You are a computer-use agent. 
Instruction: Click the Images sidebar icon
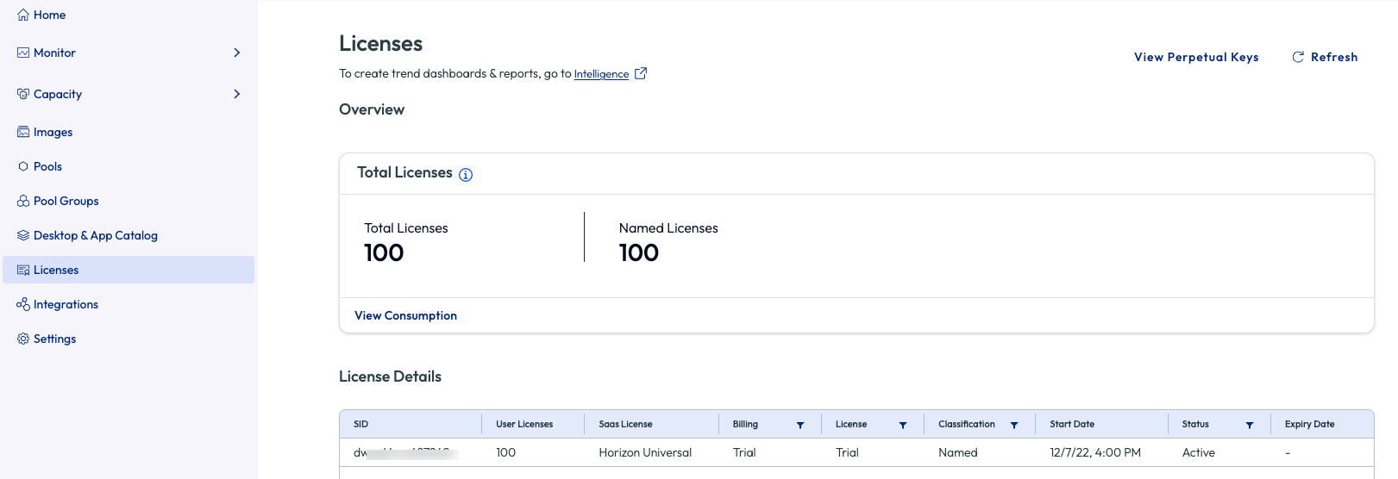23,133
